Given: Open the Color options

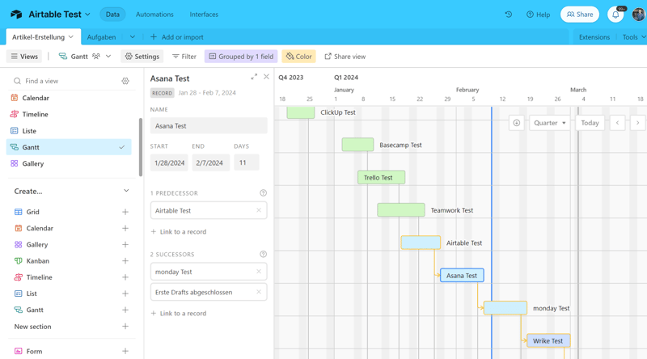Looking at the screenshot, I should tap(298, 57).
